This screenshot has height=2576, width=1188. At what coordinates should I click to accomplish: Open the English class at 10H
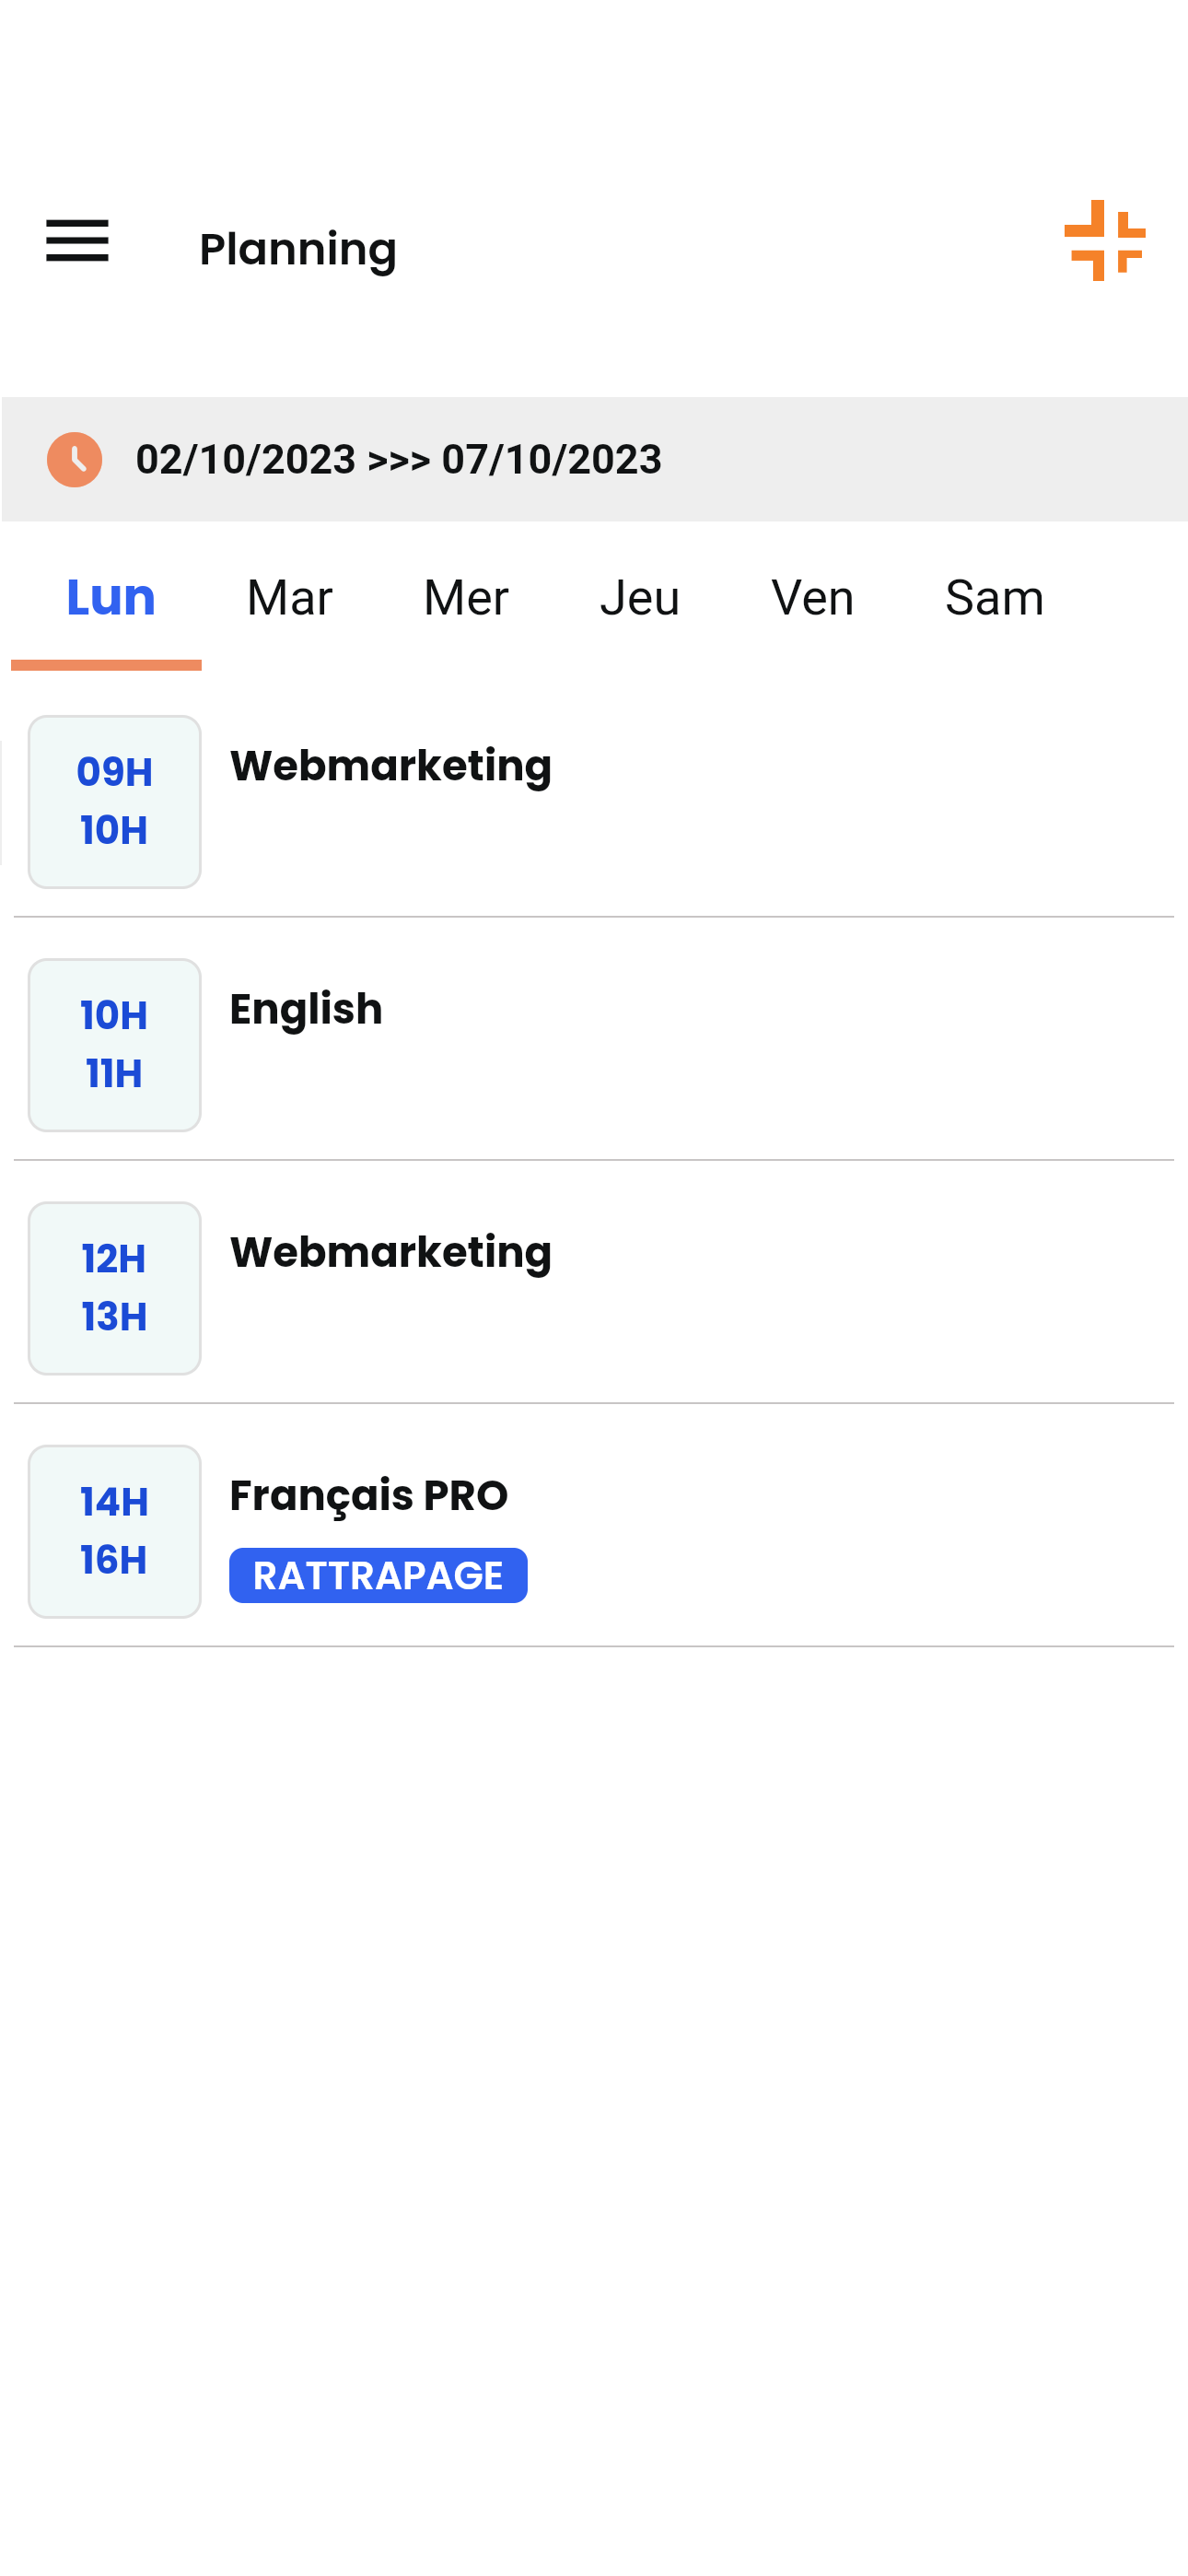(x=306, y=1009)
